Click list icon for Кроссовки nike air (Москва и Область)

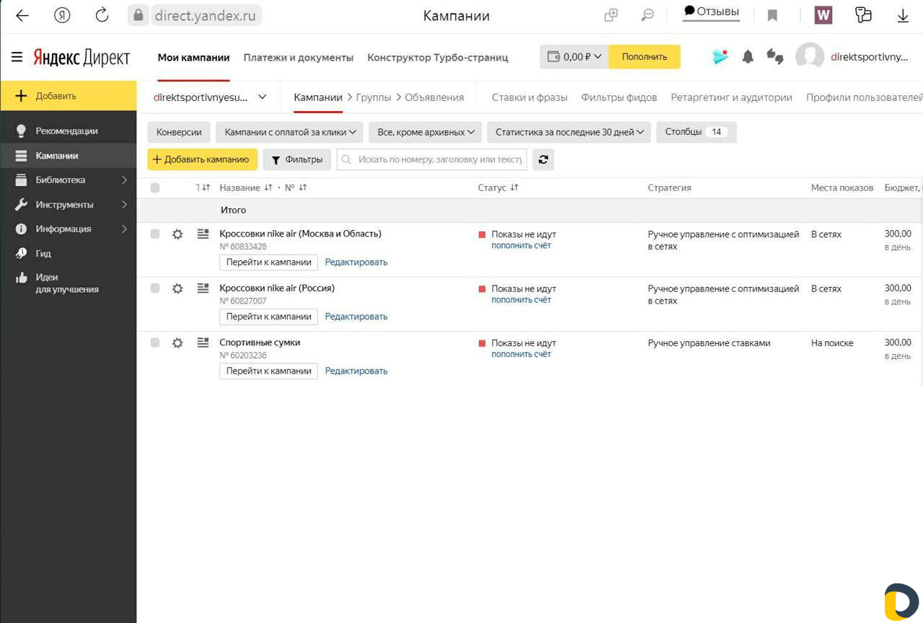pyautogui.click(x=203, y=234)
